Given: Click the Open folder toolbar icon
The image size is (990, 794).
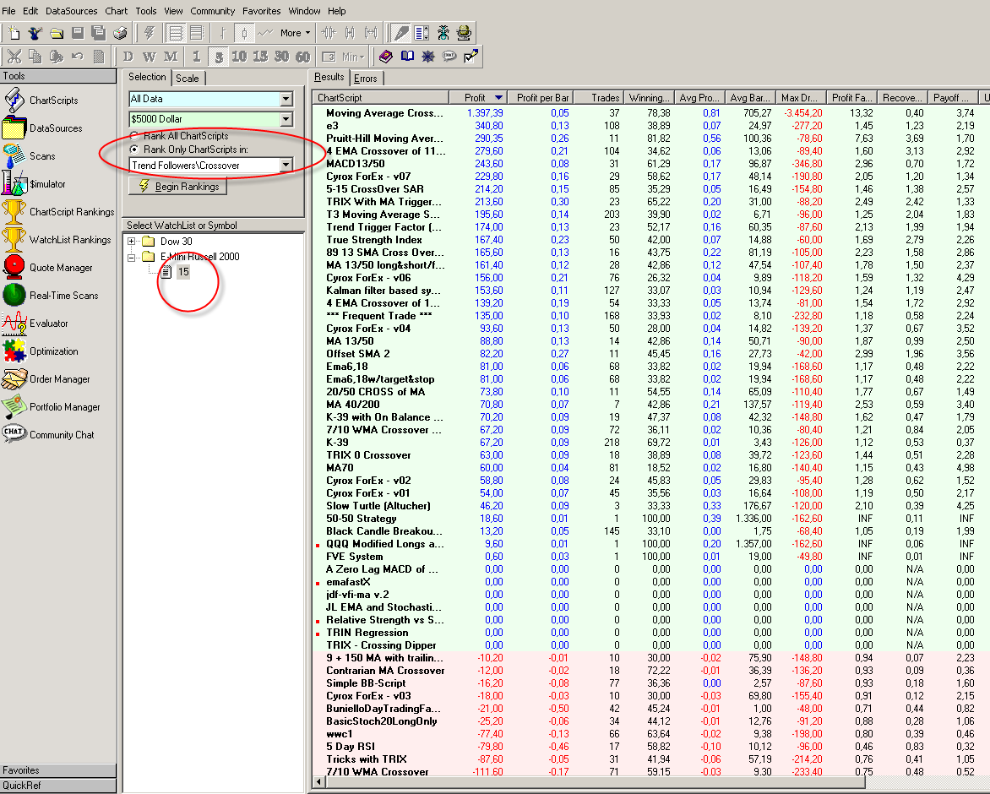Looking at the screenshot, I should [57, 33].
